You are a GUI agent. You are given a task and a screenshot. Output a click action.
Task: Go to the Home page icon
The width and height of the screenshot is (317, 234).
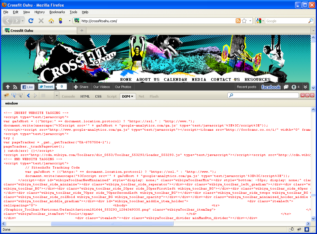[51, 21]
